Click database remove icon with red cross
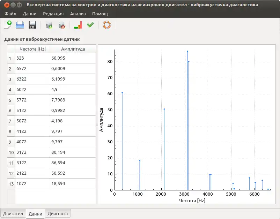The image size is (280, 219). [x=61, y=25]
